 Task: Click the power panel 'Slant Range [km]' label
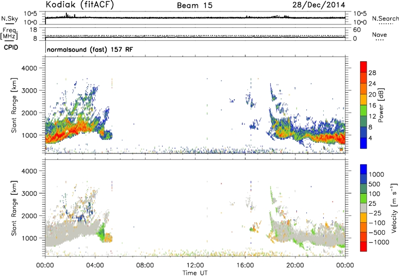coord(14,105)
